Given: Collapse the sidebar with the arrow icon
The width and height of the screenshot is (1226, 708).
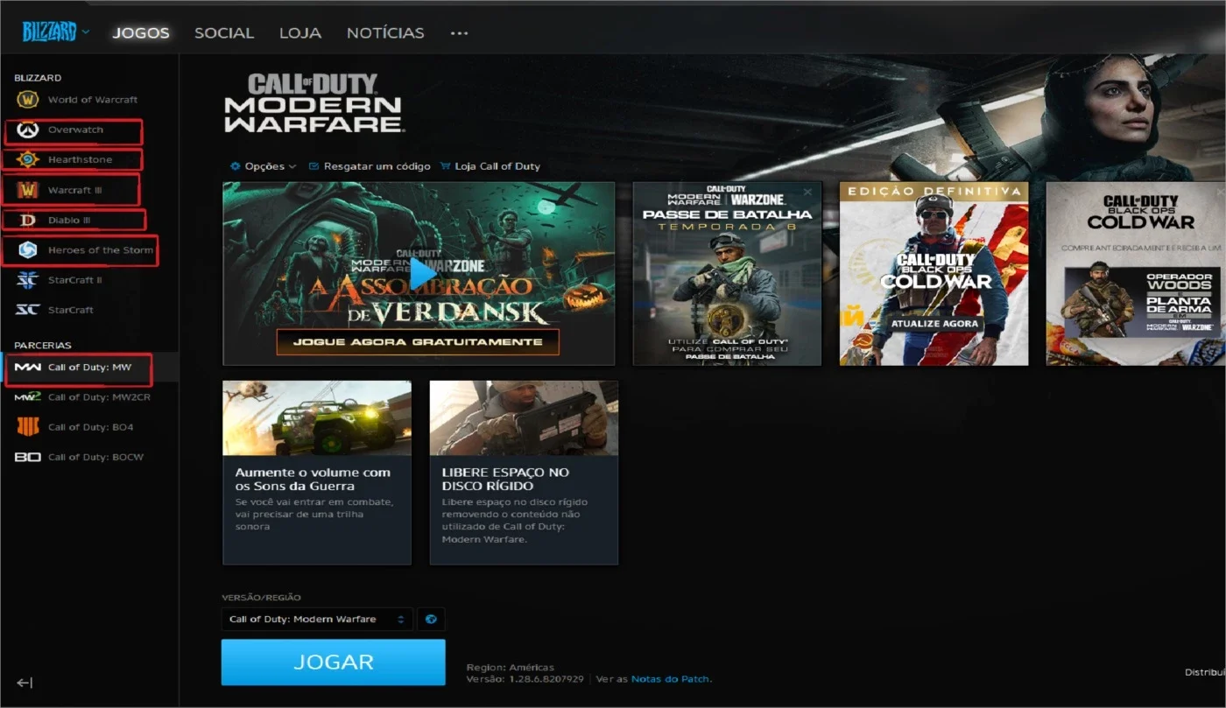Looking at the screenshot, I should pos(25,683).
